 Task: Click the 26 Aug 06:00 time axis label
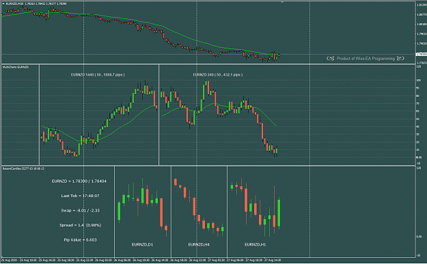click(x=122, y=260)
